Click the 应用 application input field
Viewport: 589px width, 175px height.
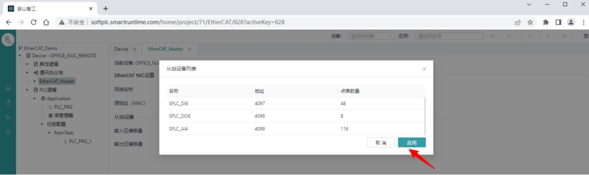click(449, 36)
